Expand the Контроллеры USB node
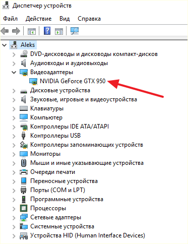 coord(14,136)
